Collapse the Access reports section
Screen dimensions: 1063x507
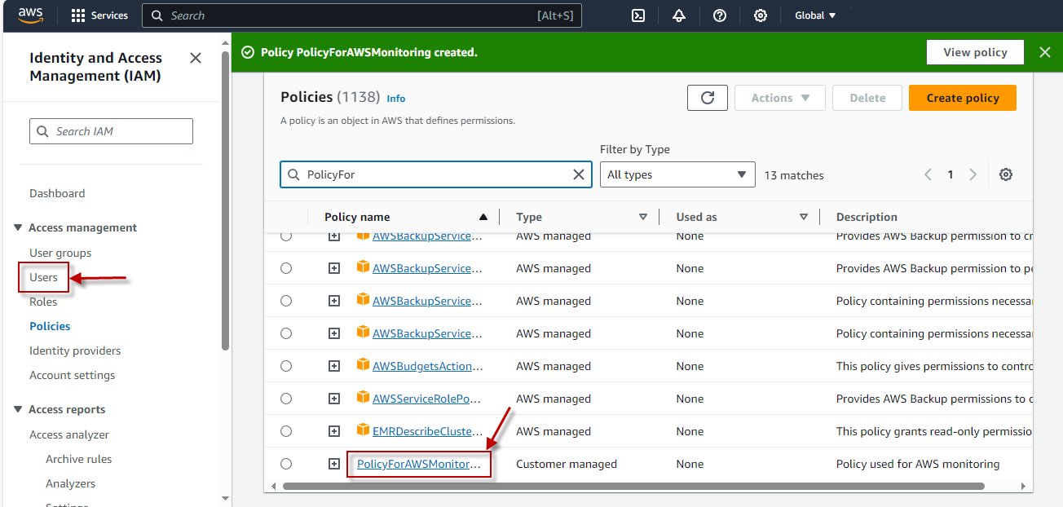pyautogui.click(x=19, y=409)
